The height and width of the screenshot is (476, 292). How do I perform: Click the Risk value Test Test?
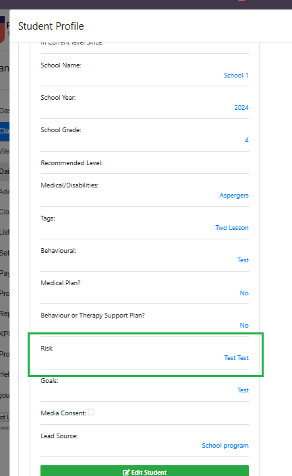tap(236, 358)
